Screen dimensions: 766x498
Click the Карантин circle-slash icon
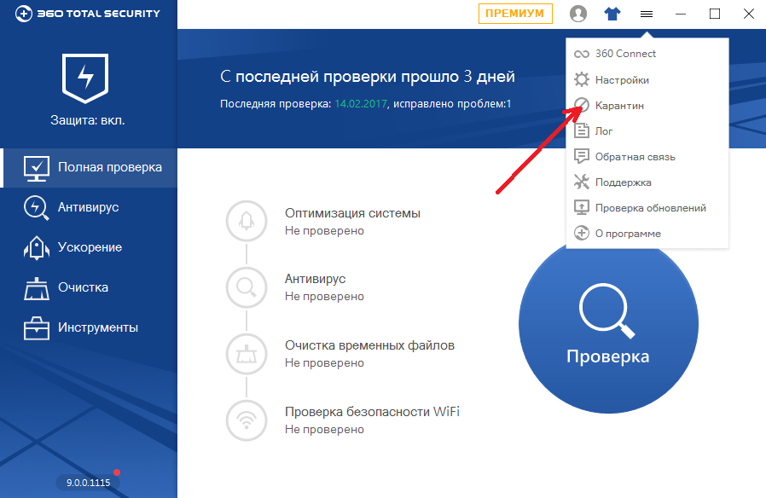pyautogui.click(x=582, y=105)
